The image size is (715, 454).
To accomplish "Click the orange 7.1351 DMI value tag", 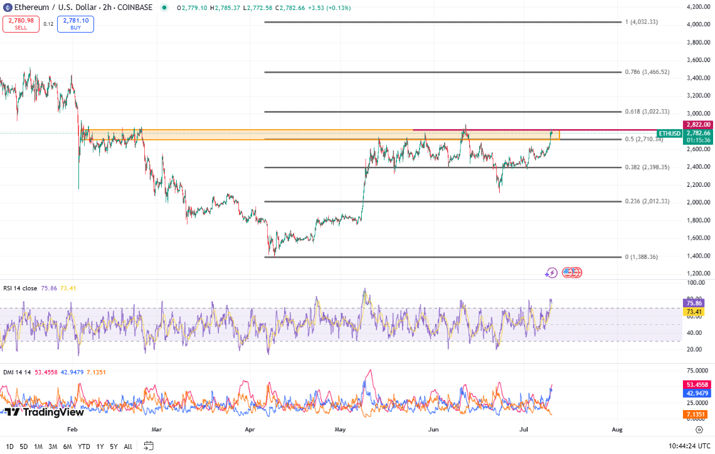I will pyautogui.click(x=696, y=414).
